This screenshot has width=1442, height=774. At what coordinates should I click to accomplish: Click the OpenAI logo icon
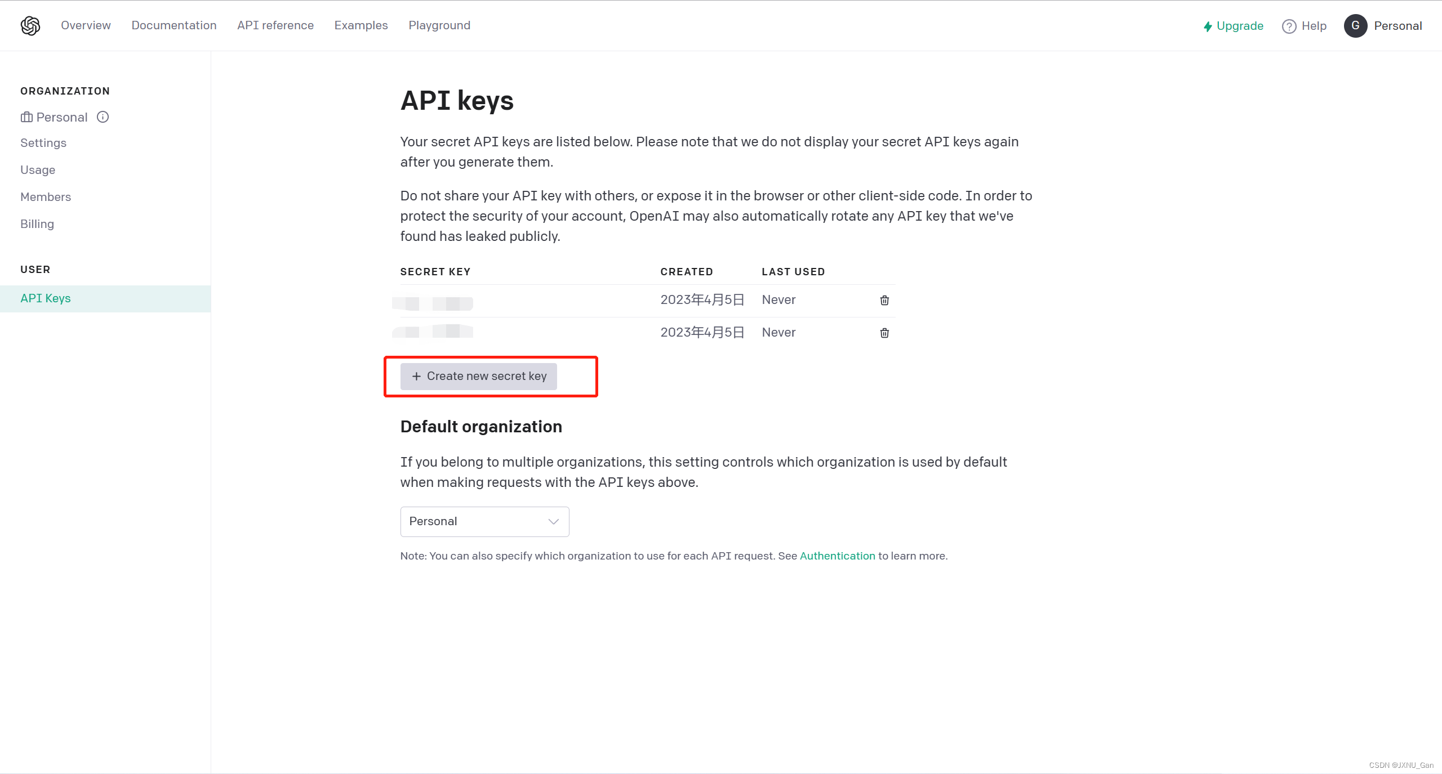(30, 26)
